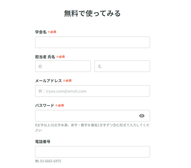
Task: Select the メールアドレス input box
Action: point(93,91)
